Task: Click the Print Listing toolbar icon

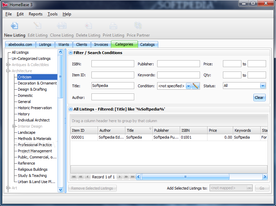Action: [x=113, y=26]
